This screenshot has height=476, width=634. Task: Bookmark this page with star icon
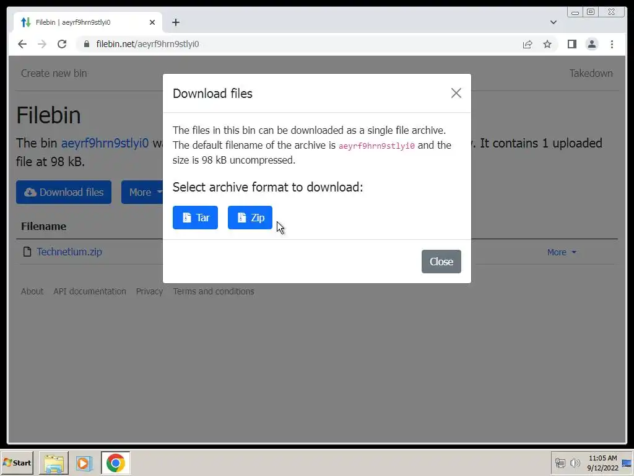tap(547, 44)
